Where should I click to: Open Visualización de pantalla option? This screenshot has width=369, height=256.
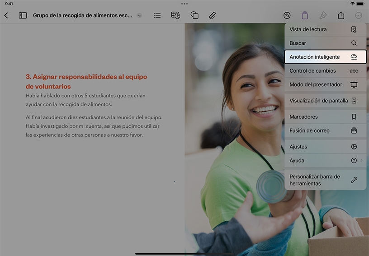click(x=326, y=101)
